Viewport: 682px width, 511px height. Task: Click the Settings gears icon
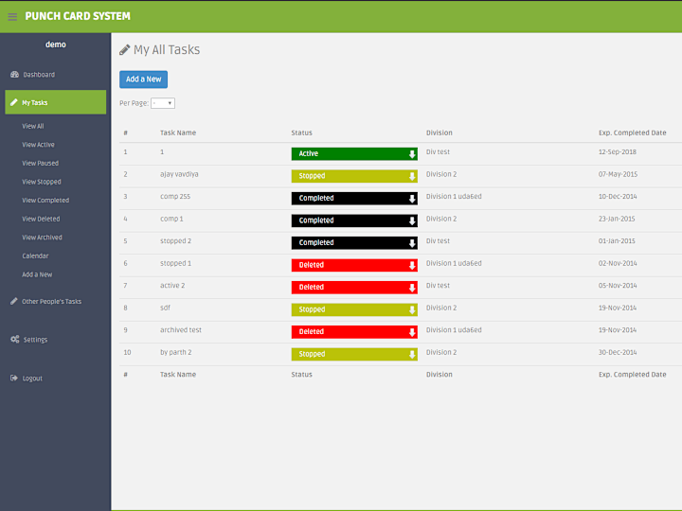[x=15, y=339]
